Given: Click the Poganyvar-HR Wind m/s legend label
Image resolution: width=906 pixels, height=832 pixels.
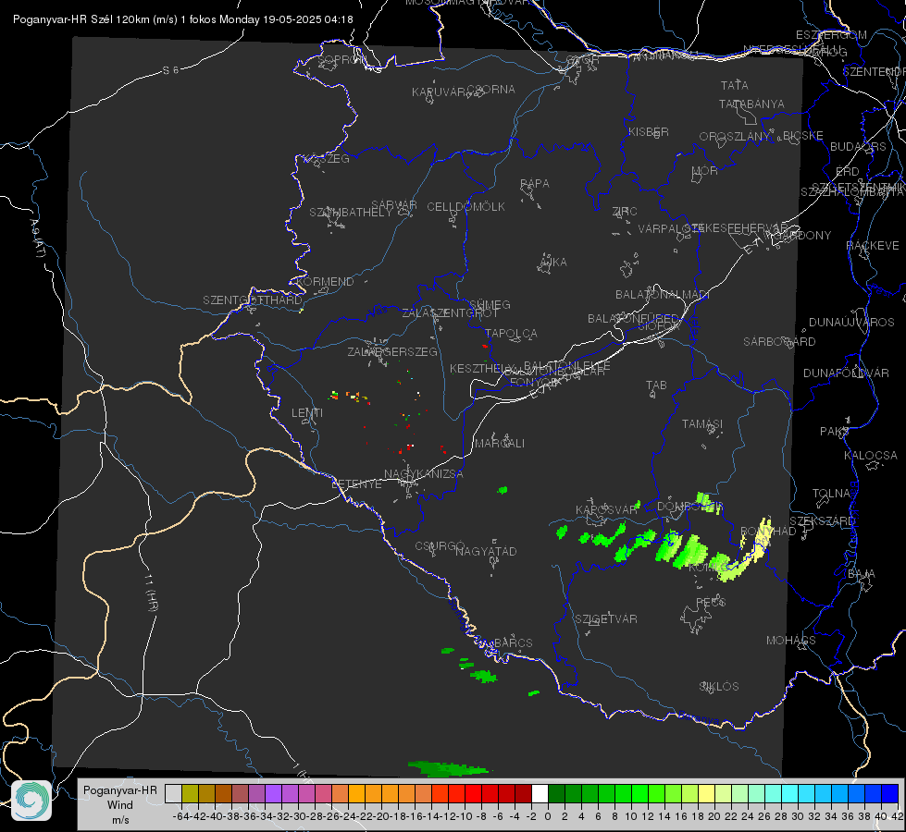Looking at the screenshot, I should click(x=120, y=805).
